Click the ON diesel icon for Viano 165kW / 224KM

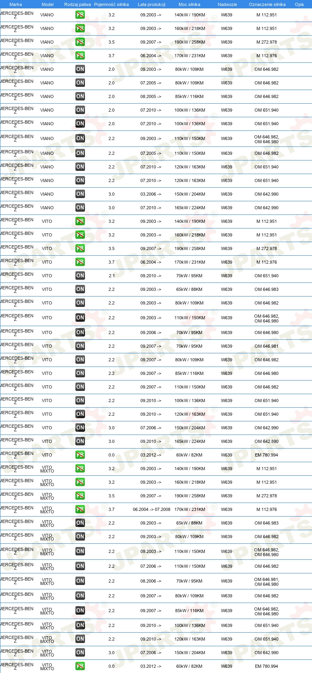[80, 208]
